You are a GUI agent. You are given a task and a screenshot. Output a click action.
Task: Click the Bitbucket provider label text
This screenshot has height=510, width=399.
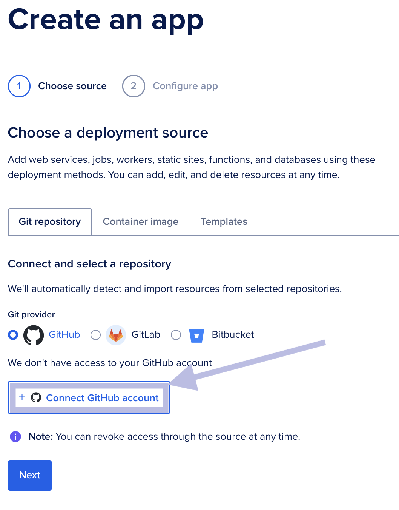233,335
